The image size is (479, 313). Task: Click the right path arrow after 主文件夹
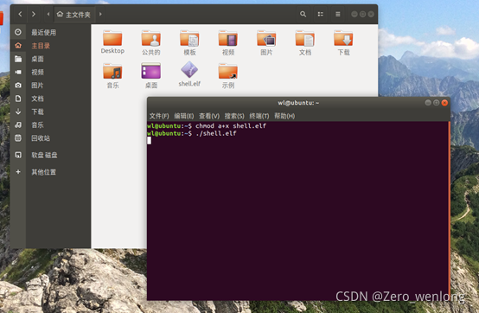pos(100,14)
